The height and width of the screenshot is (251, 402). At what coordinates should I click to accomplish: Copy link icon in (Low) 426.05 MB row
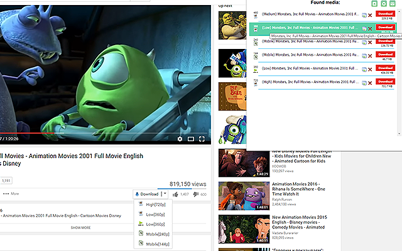pyautogui.click(x=364, y=70)
